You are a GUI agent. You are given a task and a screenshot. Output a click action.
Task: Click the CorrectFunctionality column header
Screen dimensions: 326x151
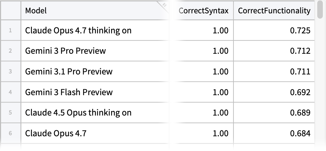click(x=274, y=11)
